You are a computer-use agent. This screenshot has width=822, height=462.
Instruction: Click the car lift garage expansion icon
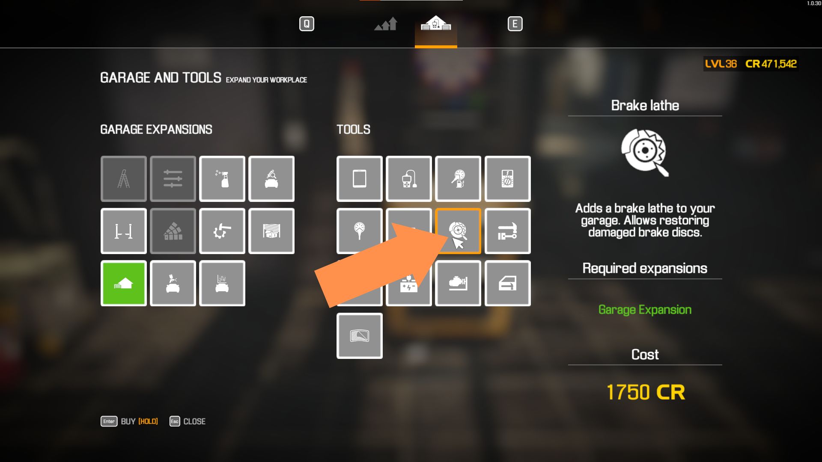(124, 231)
